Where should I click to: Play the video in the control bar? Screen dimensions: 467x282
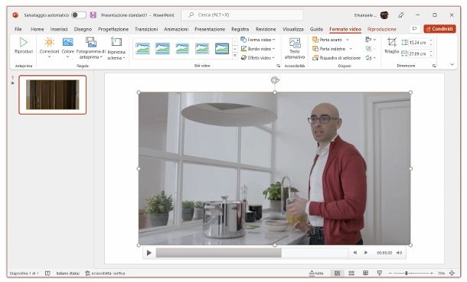pos(149,253)
